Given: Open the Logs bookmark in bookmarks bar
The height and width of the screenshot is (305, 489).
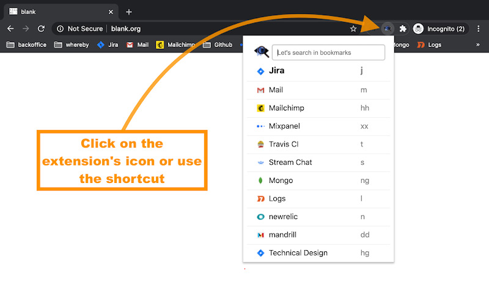Looking at the screenshot, I should (430, 45).
